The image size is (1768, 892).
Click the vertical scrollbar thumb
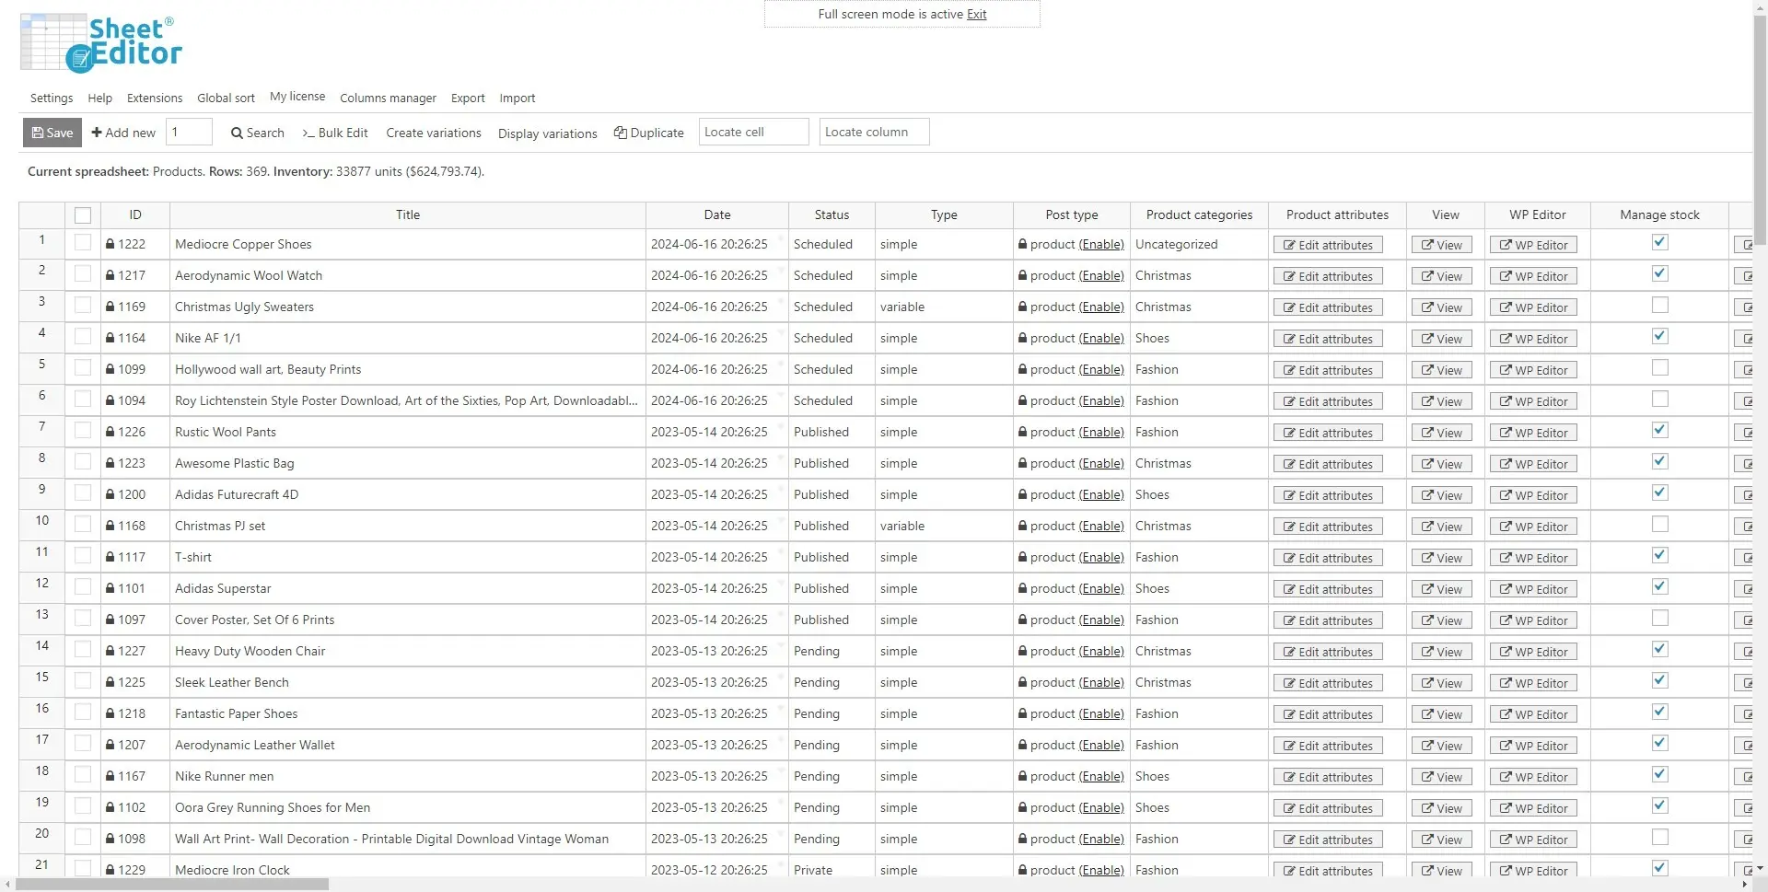click(1760, 131)
